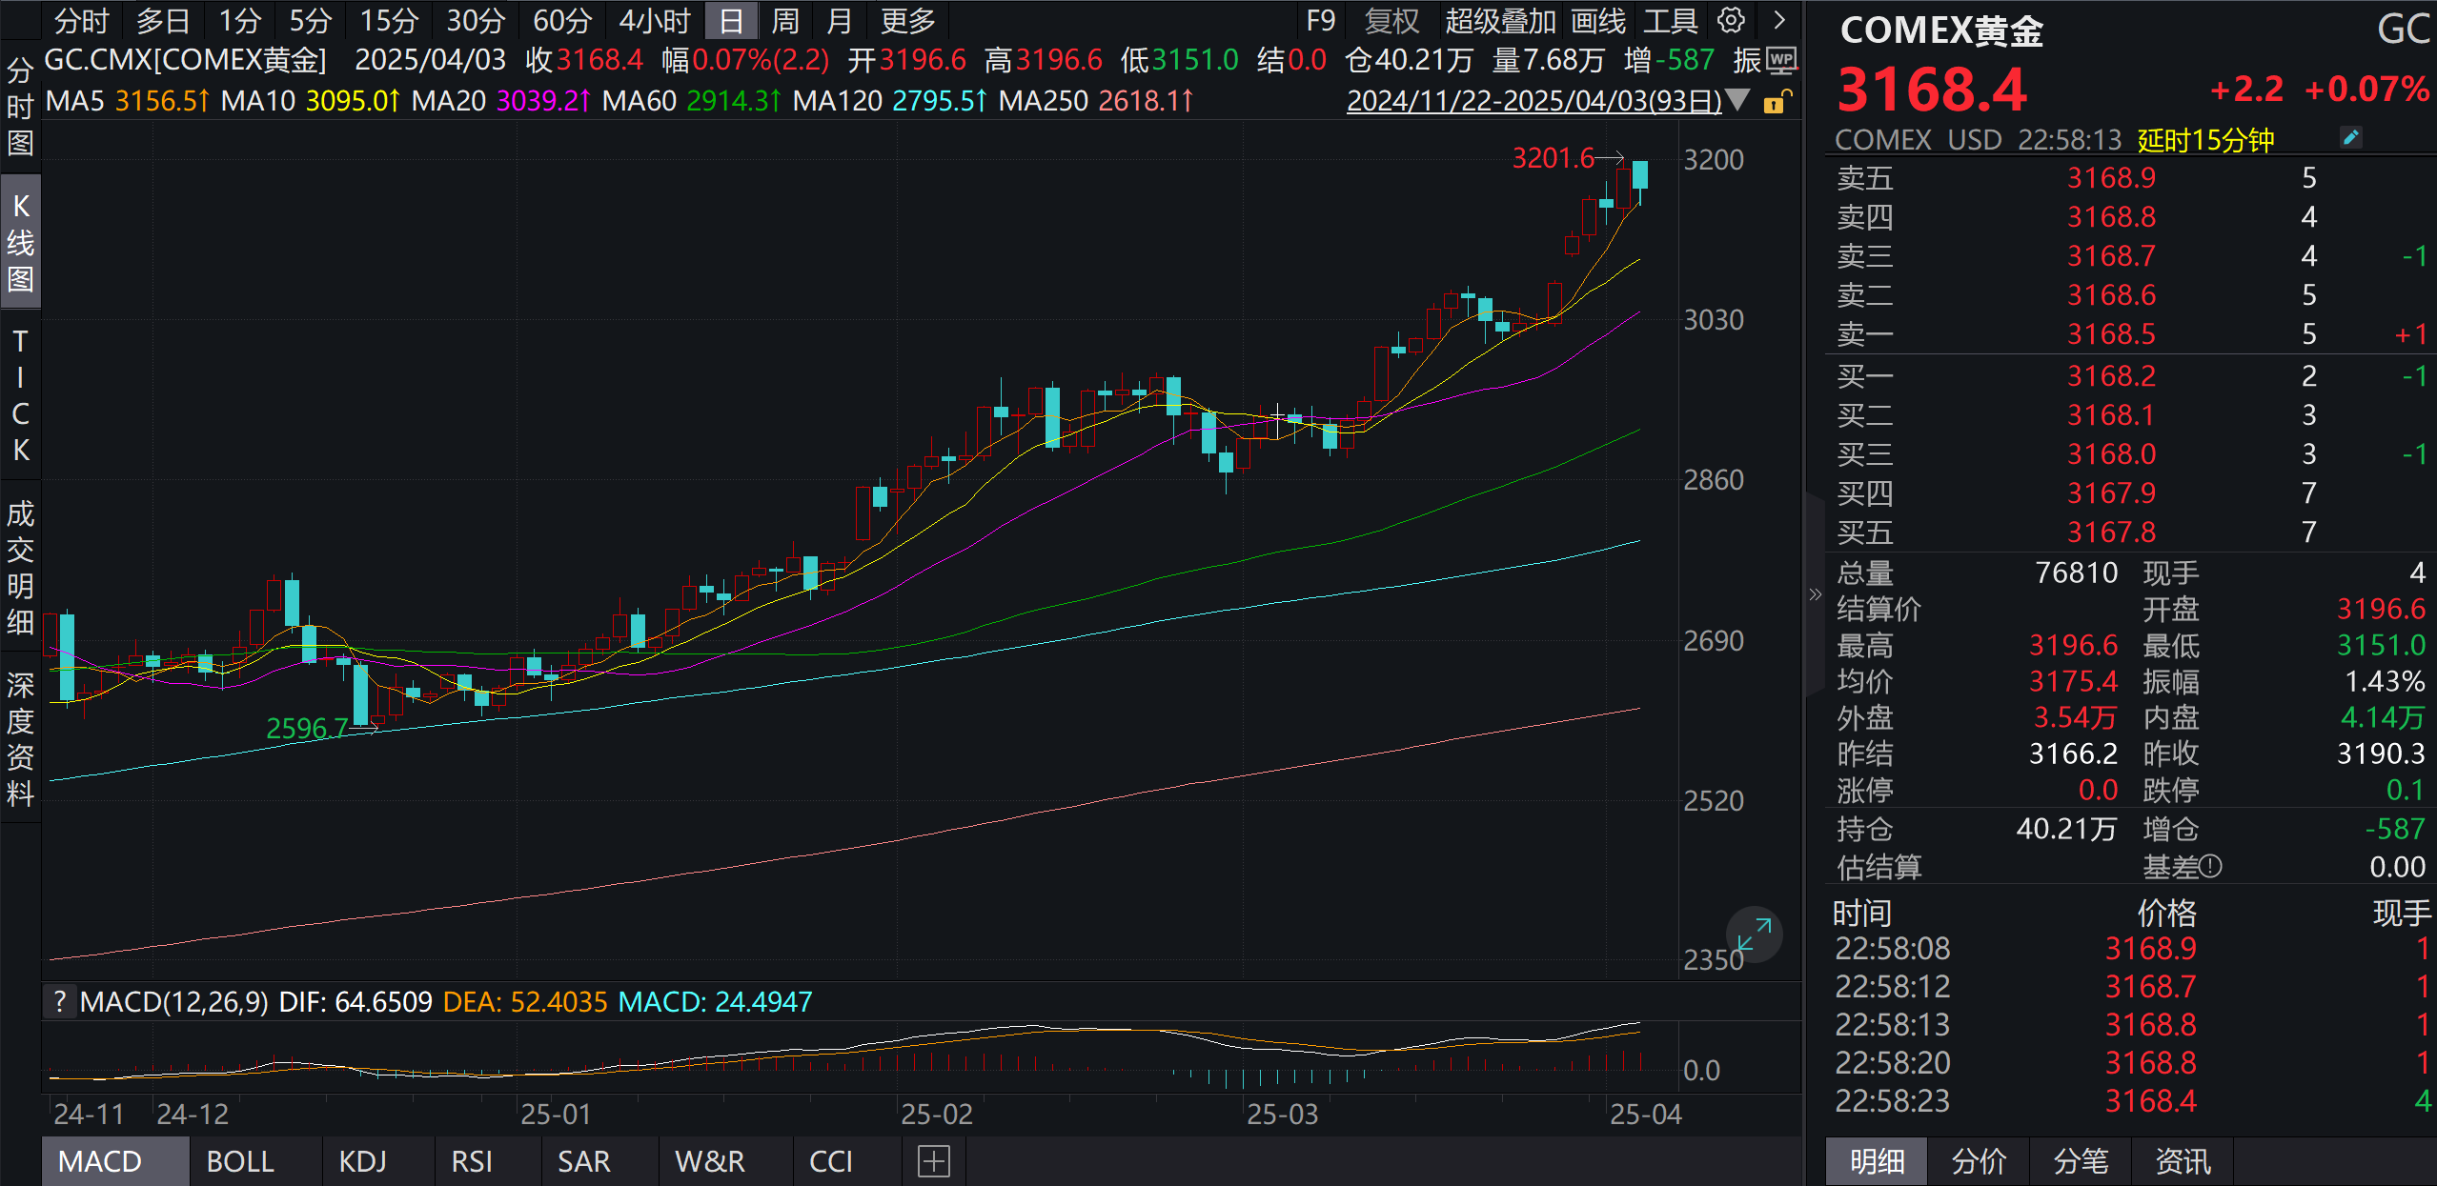The width and height of the screenshot is (2437, 1186).
Task: Expand the chart with the diagonal-arrows button
Action: pos(1754,935)
